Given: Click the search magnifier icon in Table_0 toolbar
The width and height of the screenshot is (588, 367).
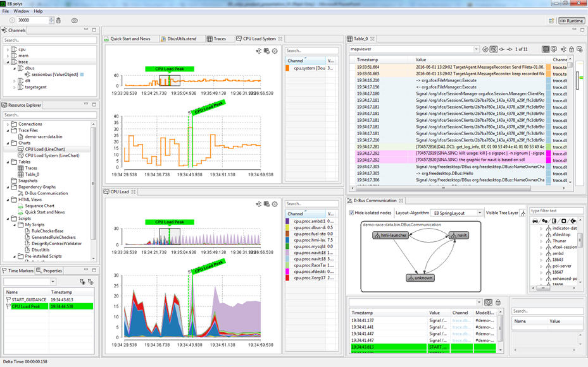Looking at the screenshot, I should 494,49.
